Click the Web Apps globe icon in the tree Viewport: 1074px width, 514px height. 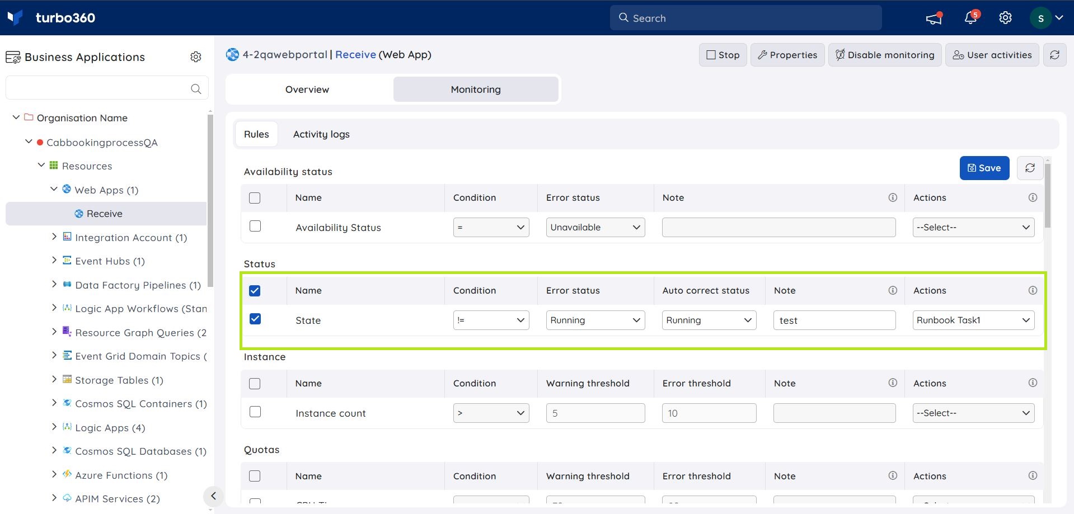[67, 189]
